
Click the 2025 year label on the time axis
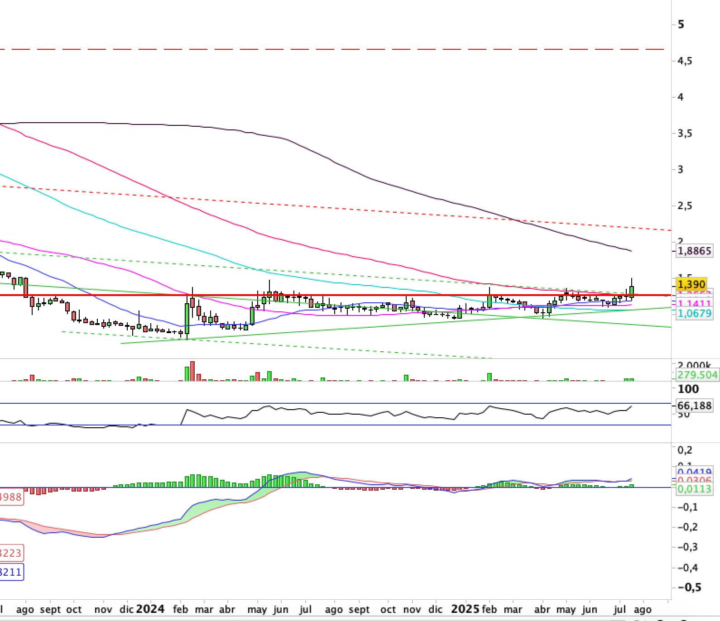[x=466, y=609]
